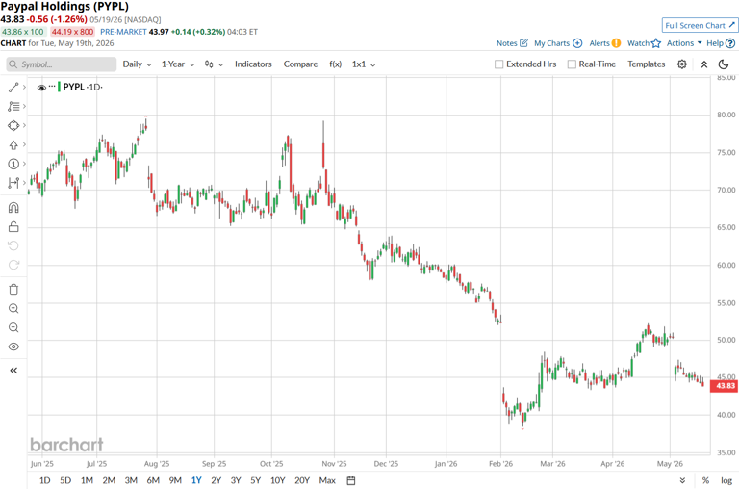The height and width of the screenshot is (489, 739).
Task: Open the candlestick chart type dropdown
Action: pos(214,64)
